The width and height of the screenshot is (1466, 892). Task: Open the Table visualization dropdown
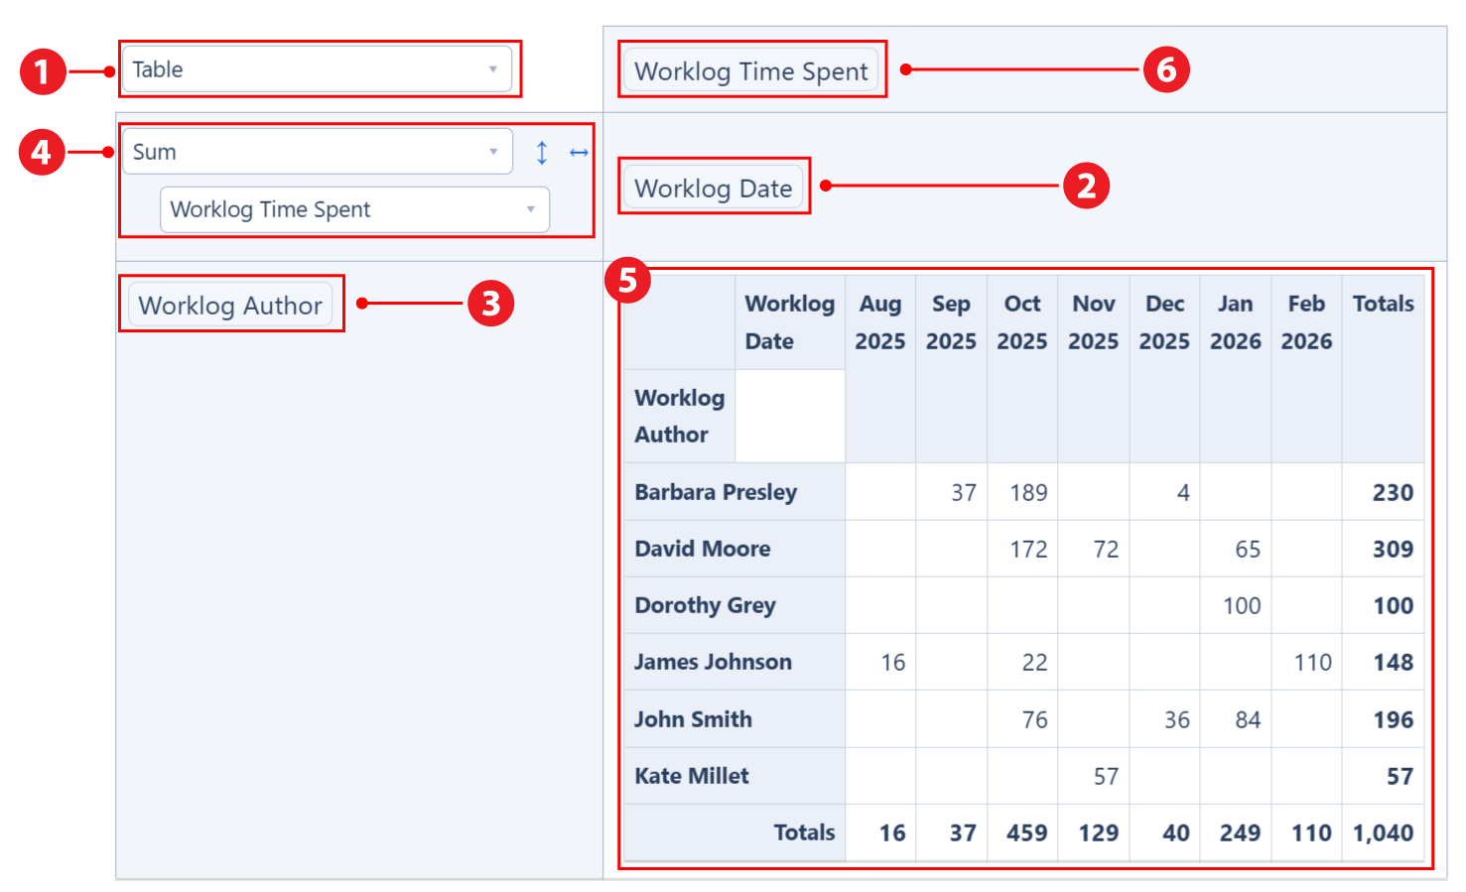tap(298, 69)
